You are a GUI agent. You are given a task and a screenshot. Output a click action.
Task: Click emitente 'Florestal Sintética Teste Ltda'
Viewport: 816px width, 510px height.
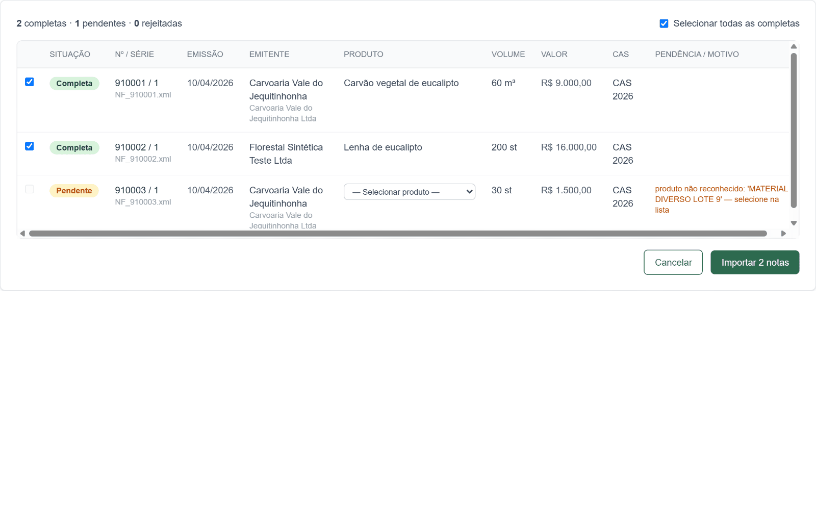286,154
